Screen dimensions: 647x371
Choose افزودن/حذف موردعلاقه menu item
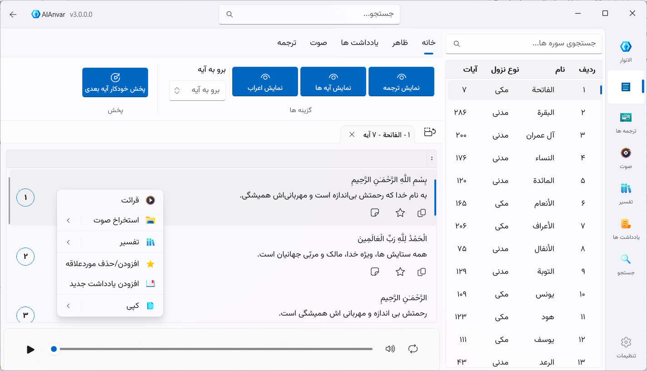[110, 264]
